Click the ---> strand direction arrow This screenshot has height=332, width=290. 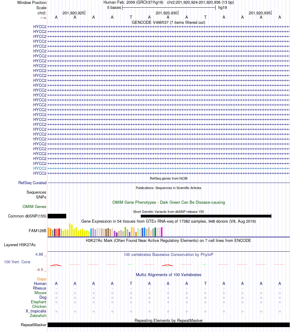(x=43, y=18)
